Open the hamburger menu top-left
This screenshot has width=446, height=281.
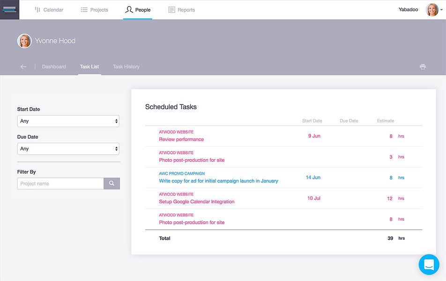pyautogui.click(x=9, y=9)
